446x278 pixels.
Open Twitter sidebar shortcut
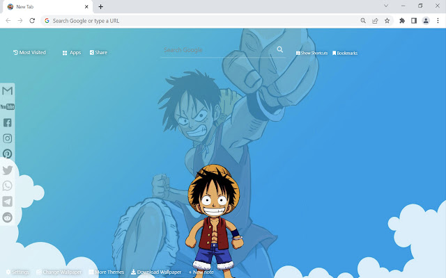8,170
